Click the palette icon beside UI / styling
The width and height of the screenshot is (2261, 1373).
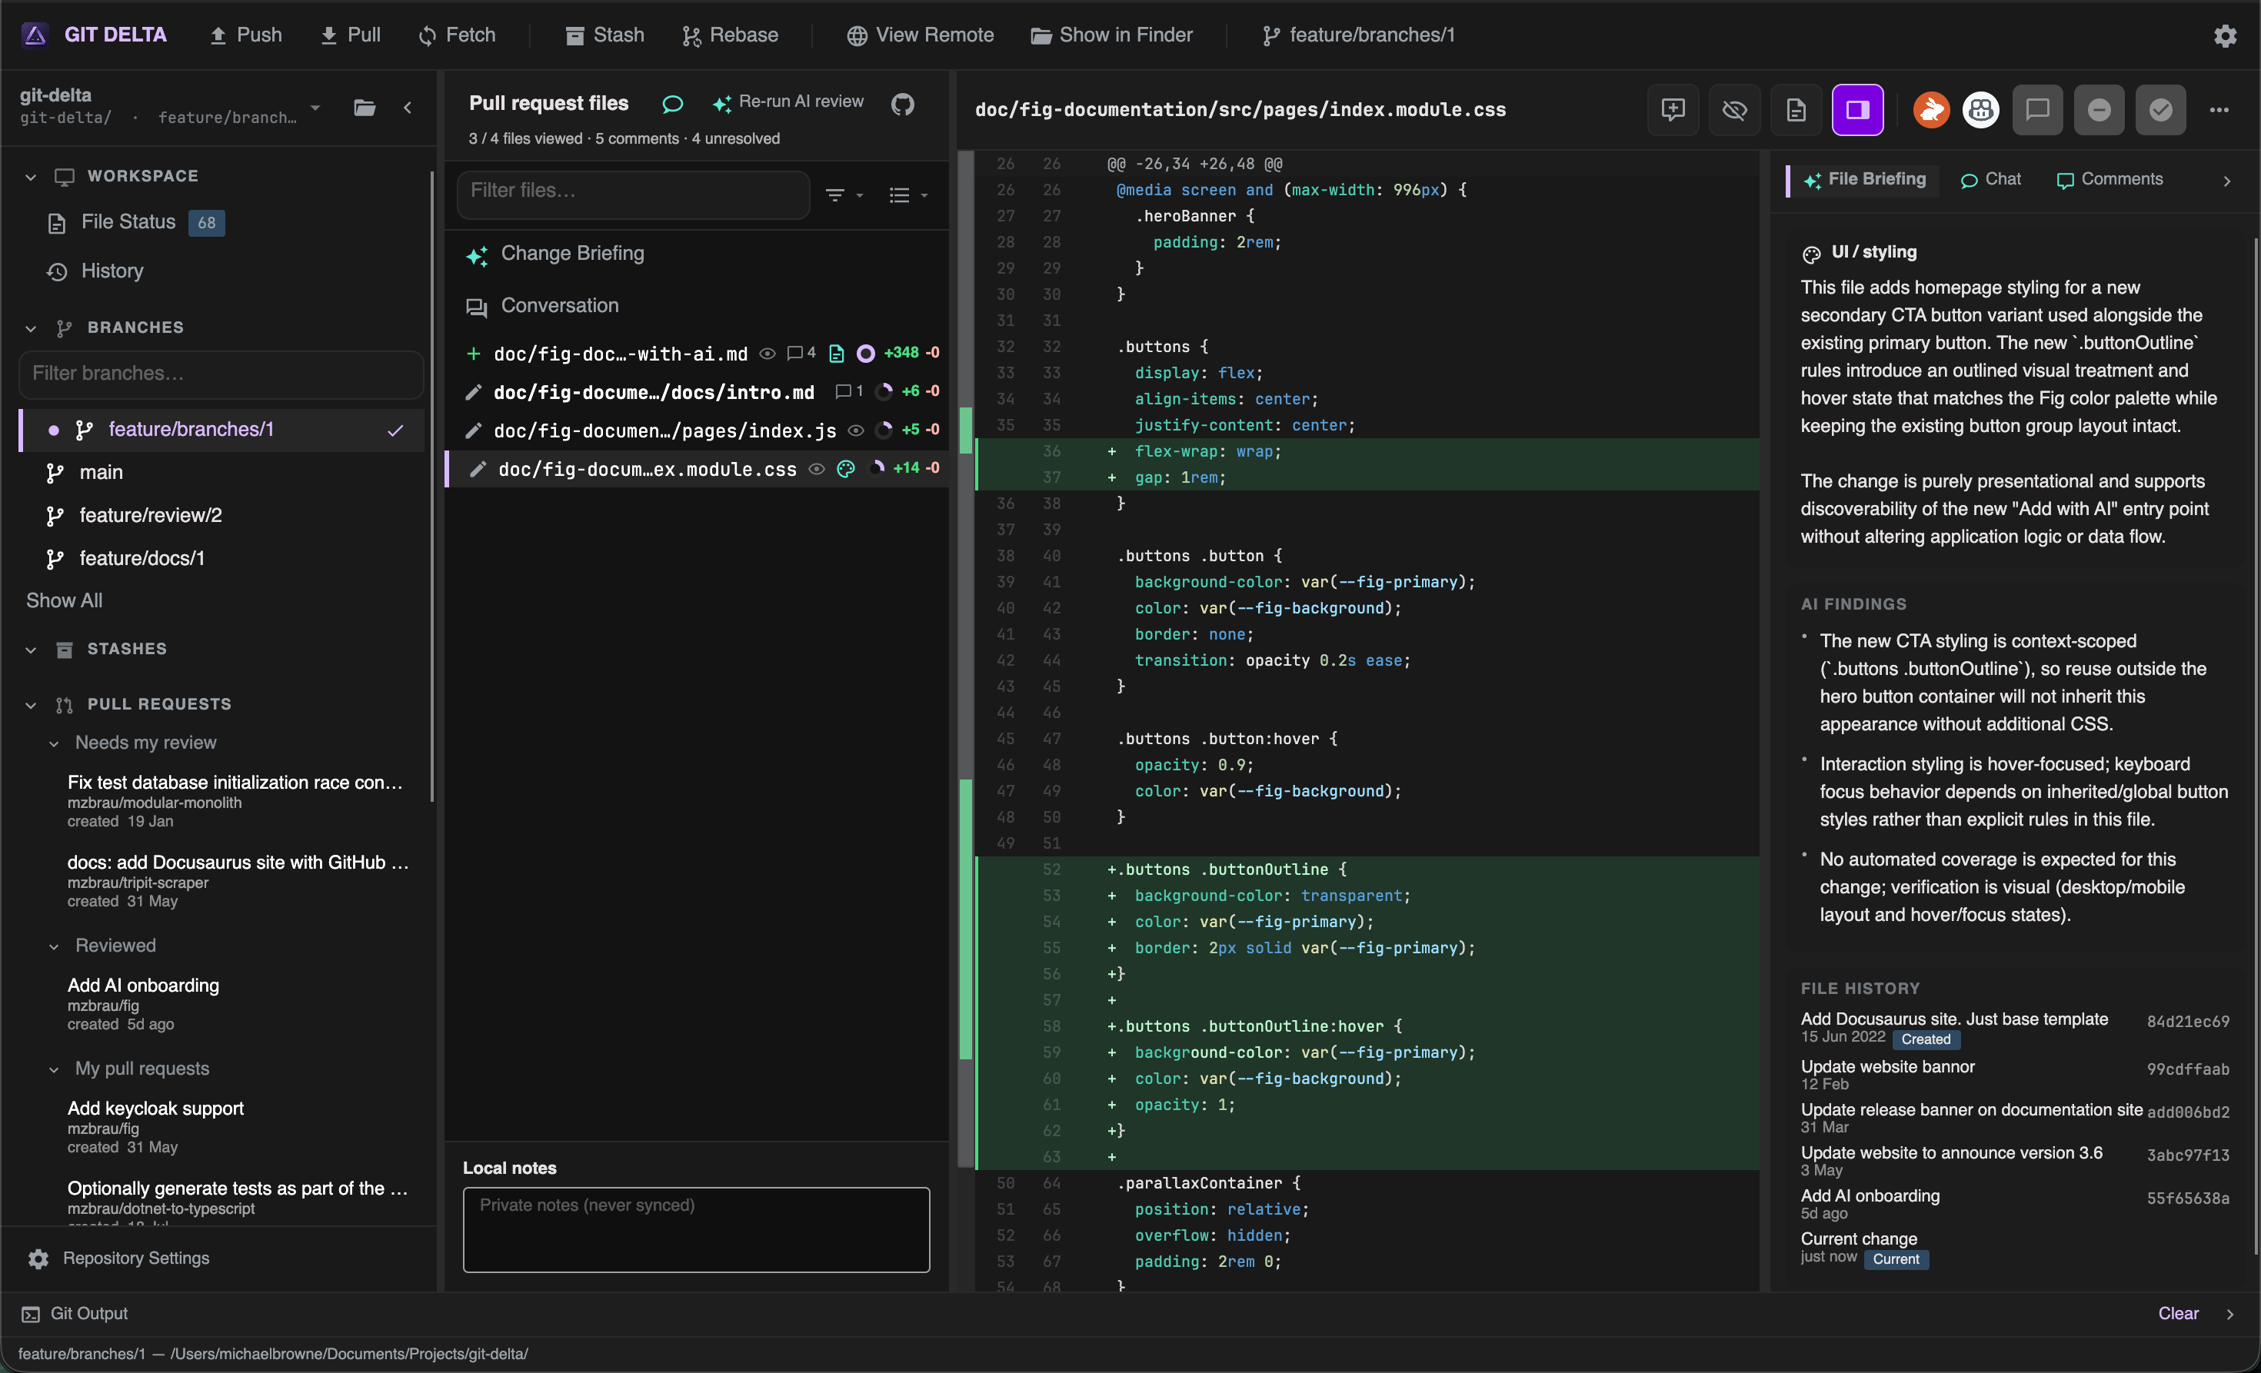[1811, 254]
